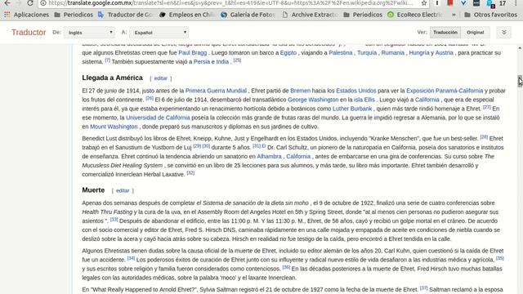Follow the Paul Bragg link
Image resolution: width=523 pixels, height=294 pixels.
[193, 52]
